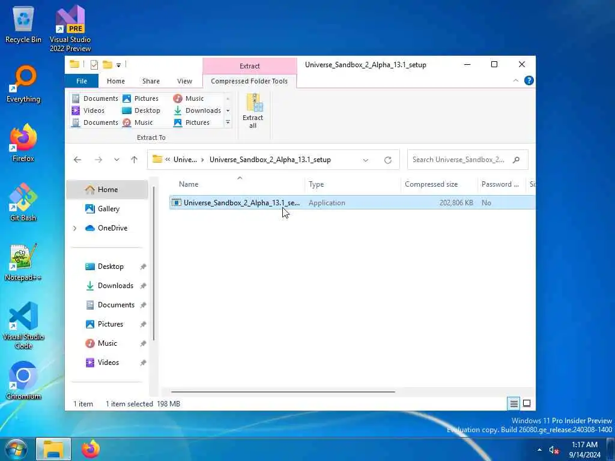Switch to the View ribbon tab
The width and height of the screenshot is (615, 461).
(184, 81)
